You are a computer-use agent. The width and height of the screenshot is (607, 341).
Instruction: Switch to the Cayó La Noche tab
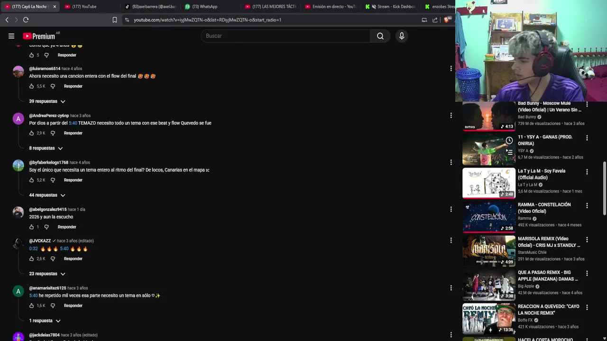[30, 7]
